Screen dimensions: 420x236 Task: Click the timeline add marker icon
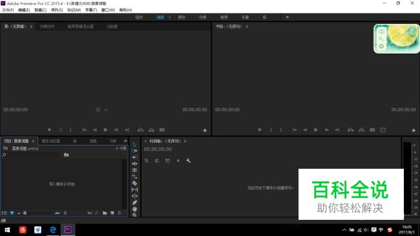coord(178,160)
